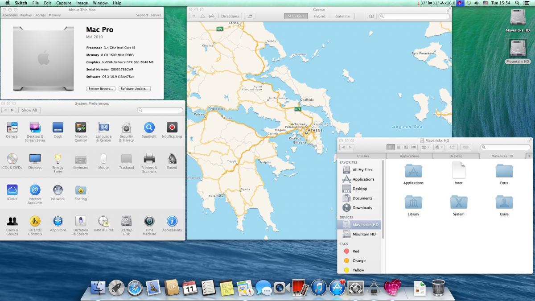
Task: Launch Safari from the Dock
Action: click(x=135, y=288)
